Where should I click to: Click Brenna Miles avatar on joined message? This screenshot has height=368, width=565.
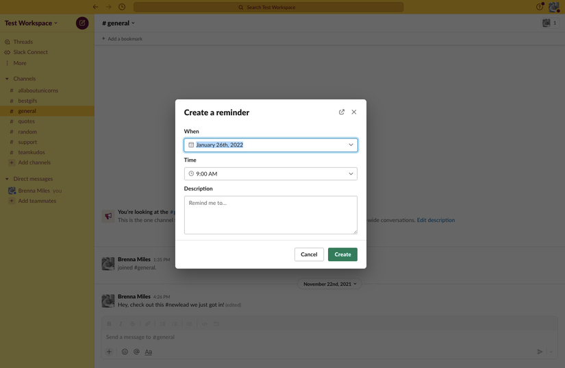coord(108,263)
